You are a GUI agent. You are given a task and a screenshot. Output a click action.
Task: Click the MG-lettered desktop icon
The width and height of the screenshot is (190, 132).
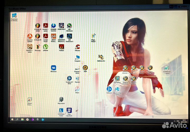tap(101, 57)
